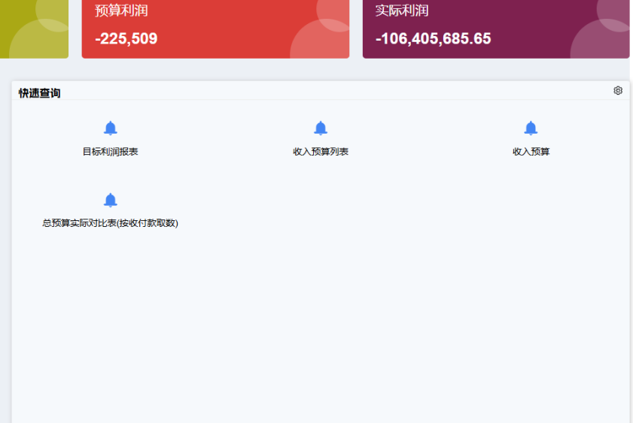633x423 pixels.
Task: Open the Quick Query panel settings gear
Action: [x=618, y=90]
